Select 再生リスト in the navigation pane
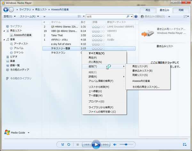 tap(16, 30)
